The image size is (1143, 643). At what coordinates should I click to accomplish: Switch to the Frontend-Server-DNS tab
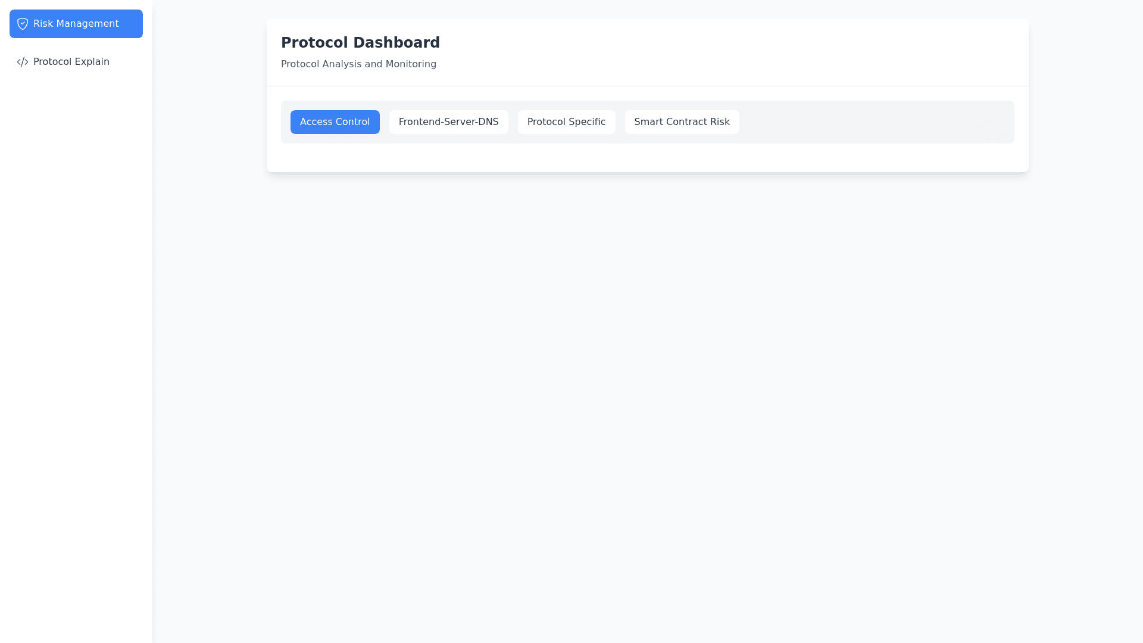click(x=448, y=122)
